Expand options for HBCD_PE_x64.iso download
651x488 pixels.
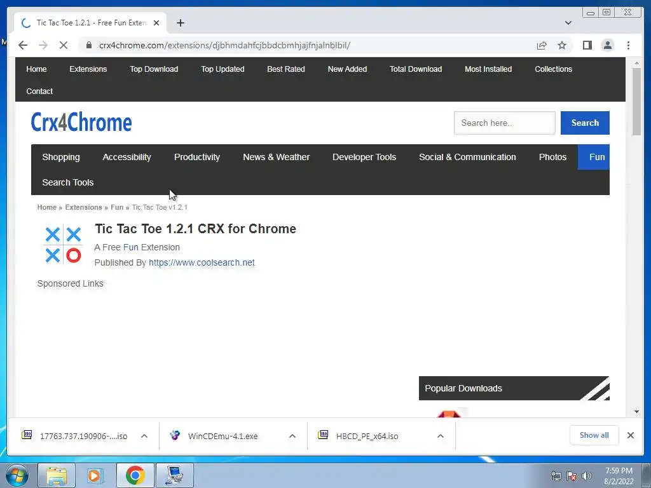(x=441, y=436)
